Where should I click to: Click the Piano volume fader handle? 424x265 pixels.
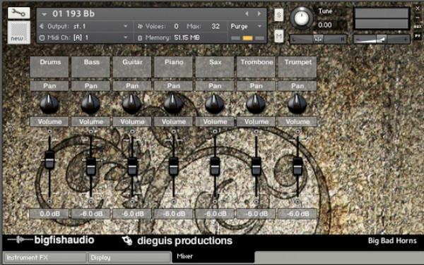pos(174,166)
